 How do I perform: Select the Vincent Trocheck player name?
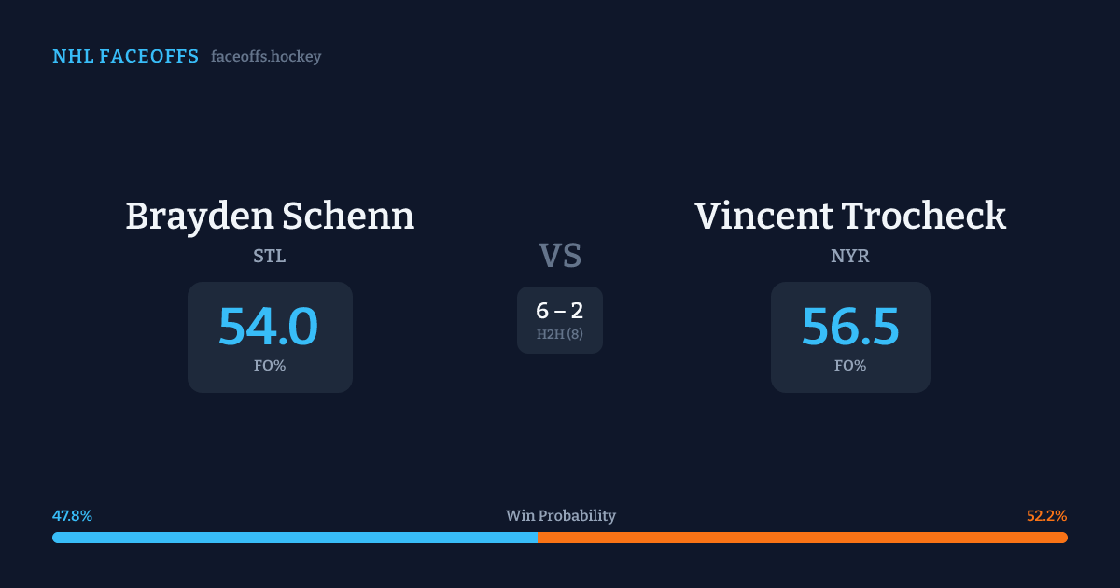coord(850,216)
